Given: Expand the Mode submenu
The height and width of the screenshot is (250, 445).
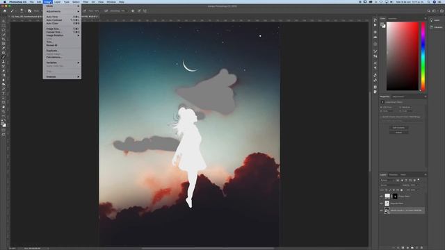Looking at the screenshot, I should 62,6.
